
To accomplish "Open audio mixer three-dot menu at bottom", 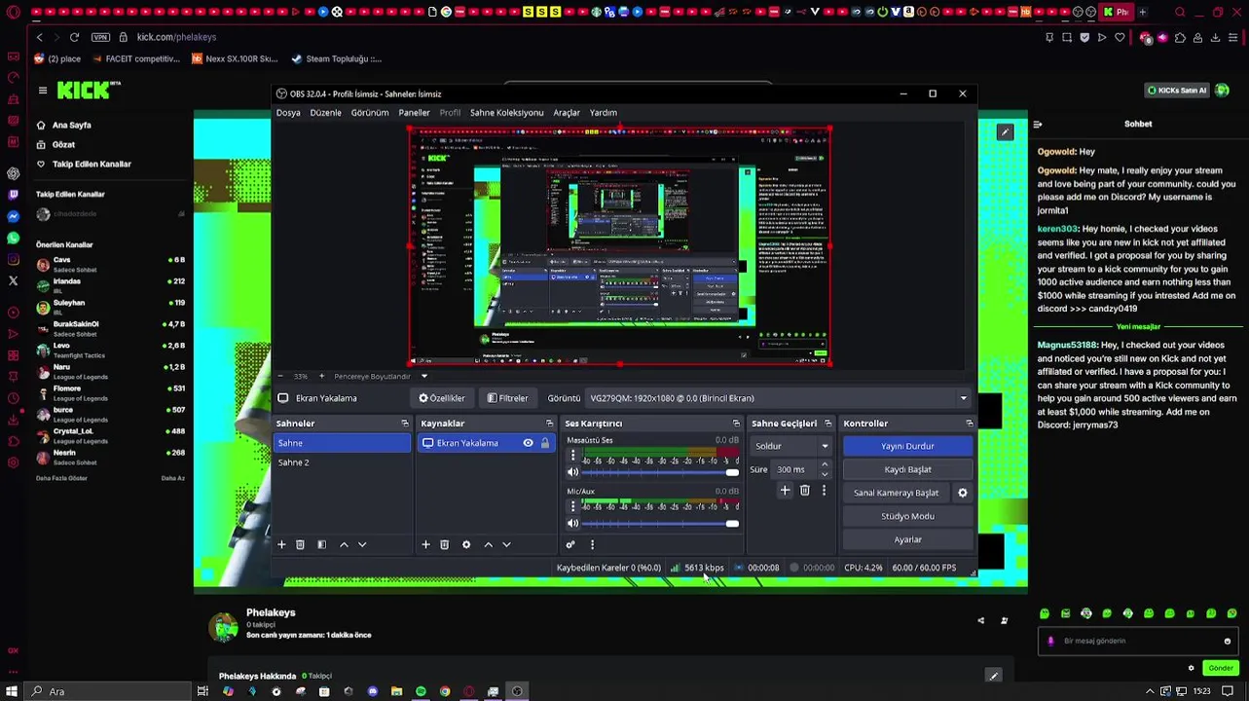I will [x=592, y=544].
